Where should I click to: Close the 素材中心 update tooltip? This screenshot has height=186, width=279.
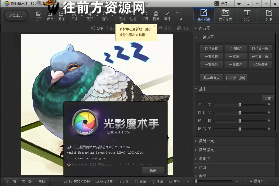(154, 26)
